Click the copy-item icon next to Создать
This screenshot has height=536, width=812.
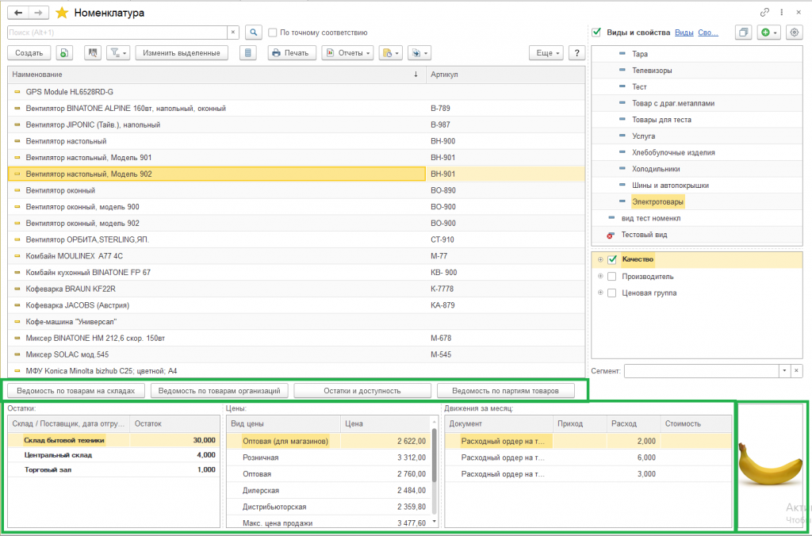pos(65,53)
